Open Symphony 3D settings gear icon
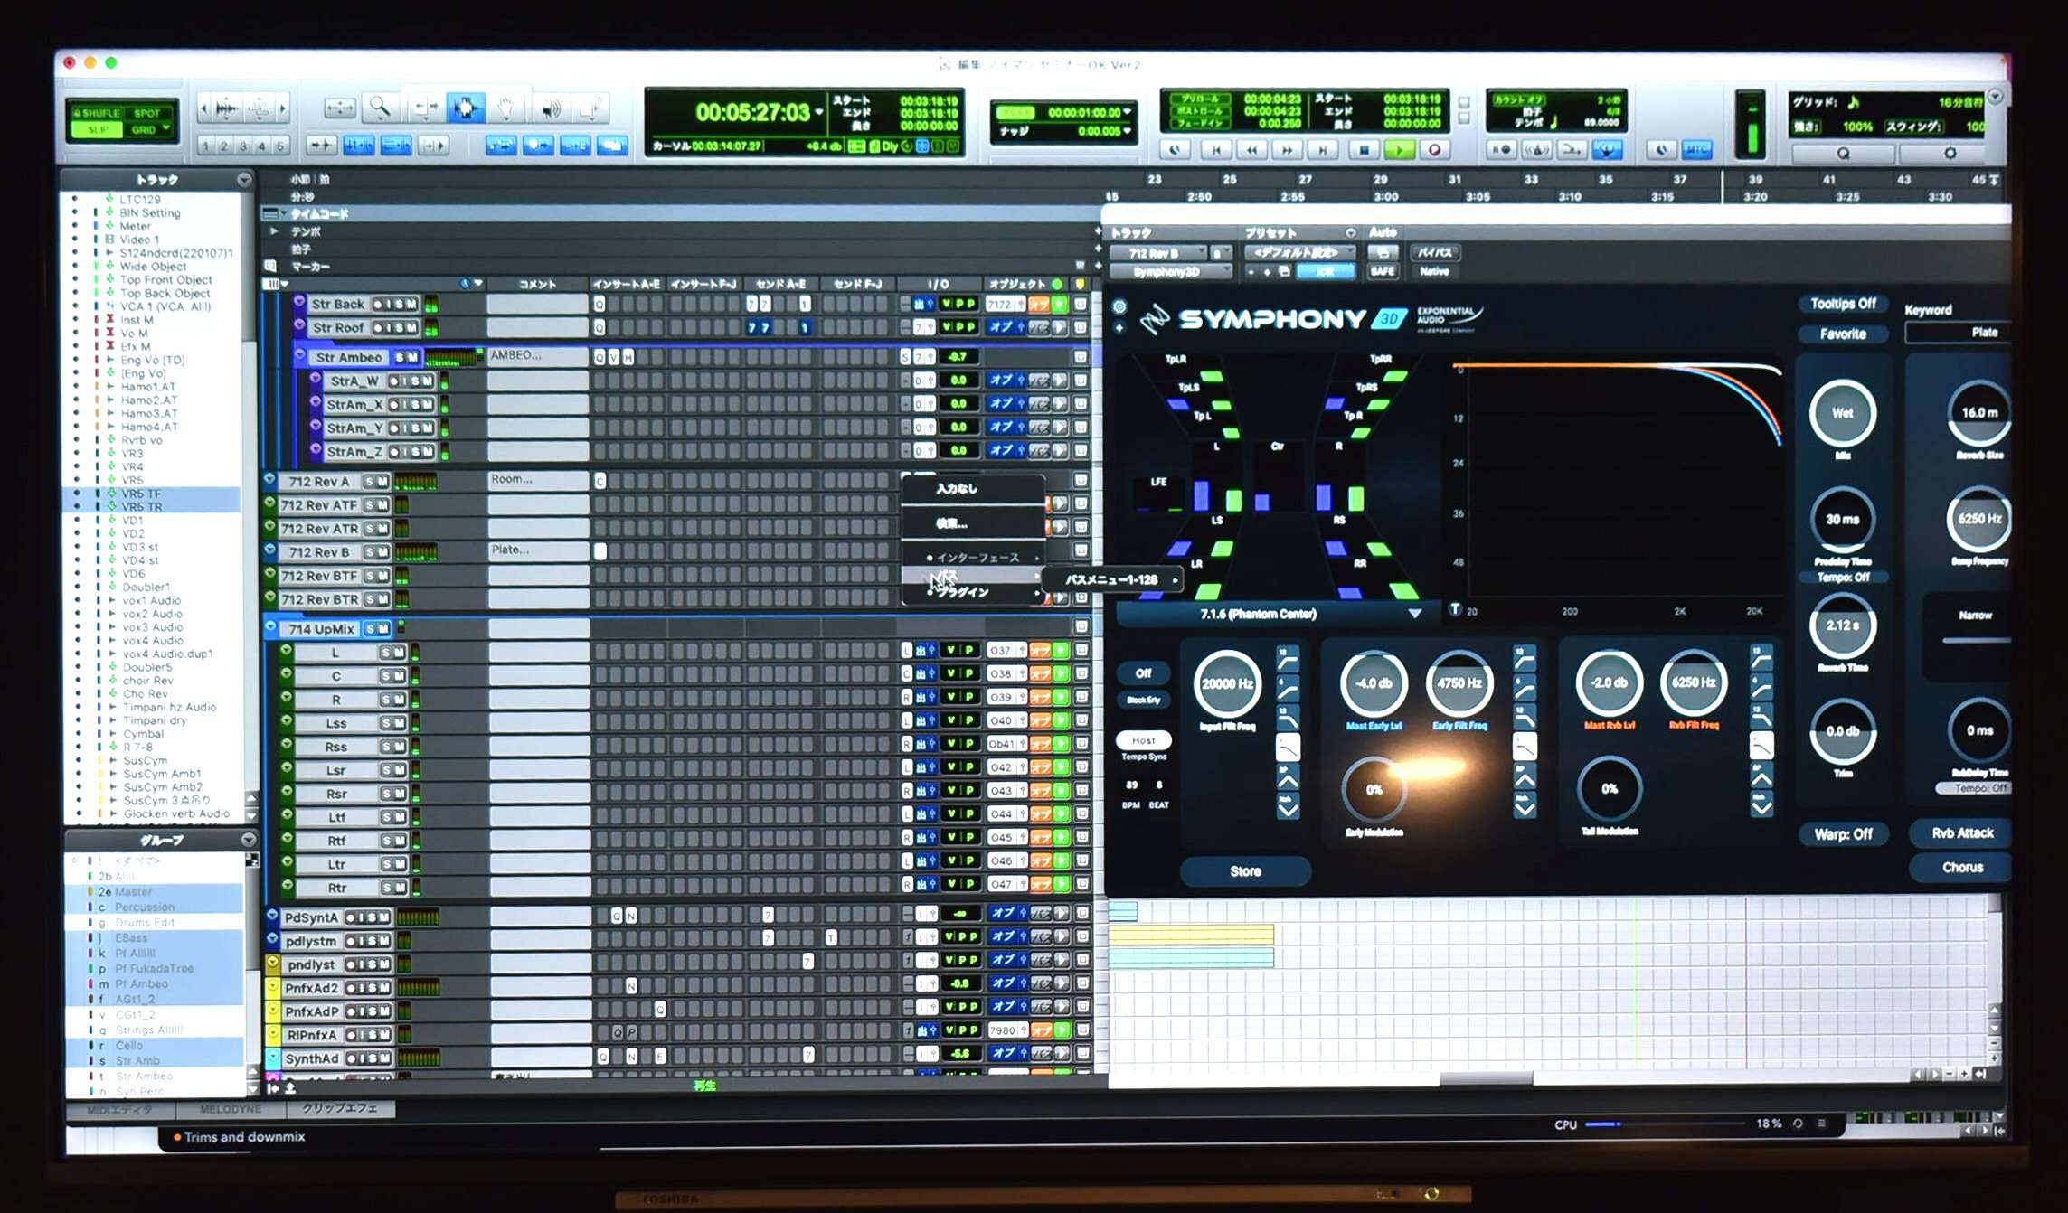The width and height of the screenshot is (2068, 1213). pyautogui.click(x=1119, y=307)
